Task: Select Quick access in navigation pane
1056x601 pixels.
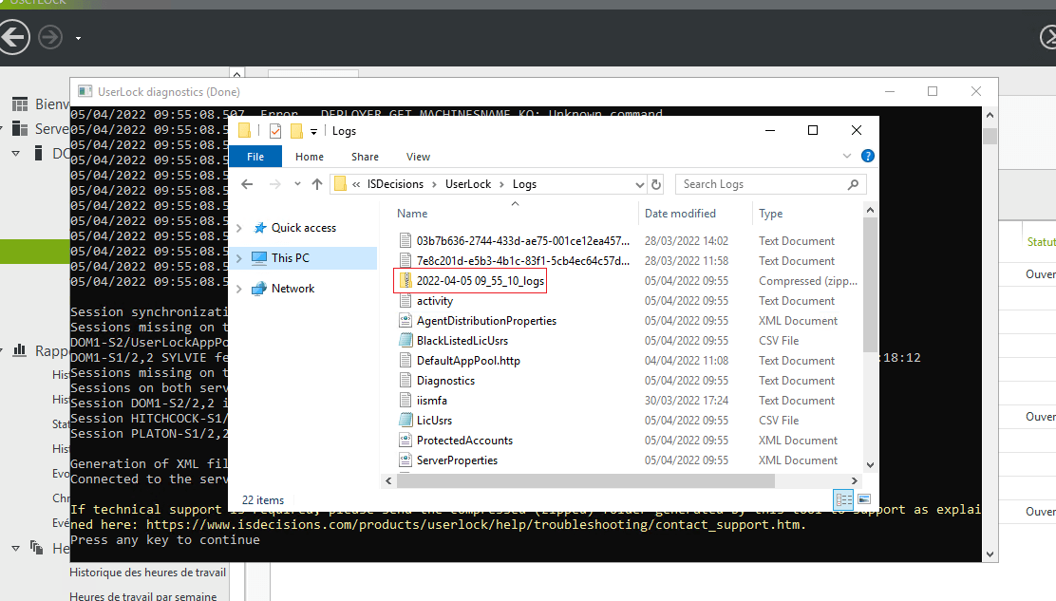Action: [x=304, y=228]
